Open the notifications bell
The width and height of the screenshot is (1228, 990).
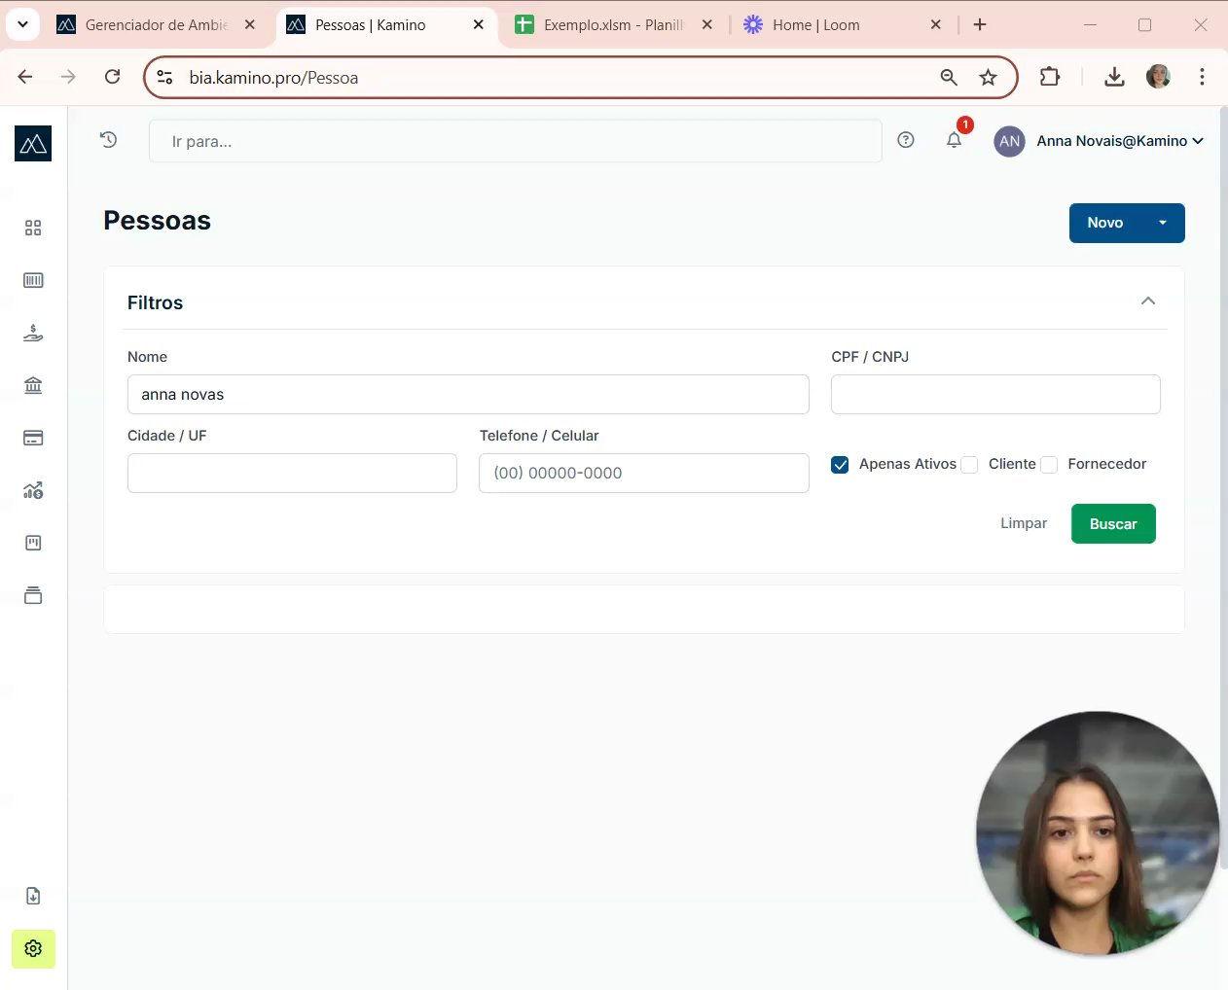tap(955, 140)
